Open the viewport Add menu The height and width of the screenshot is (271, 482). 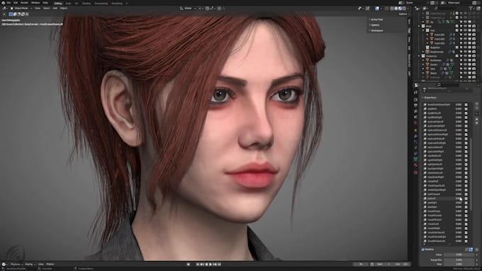click(55, 8)
